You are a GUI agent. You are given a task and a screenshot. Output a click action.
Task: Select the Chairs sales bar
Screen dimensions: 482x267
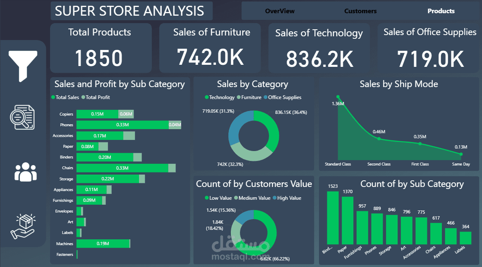[x=122, y=168]
